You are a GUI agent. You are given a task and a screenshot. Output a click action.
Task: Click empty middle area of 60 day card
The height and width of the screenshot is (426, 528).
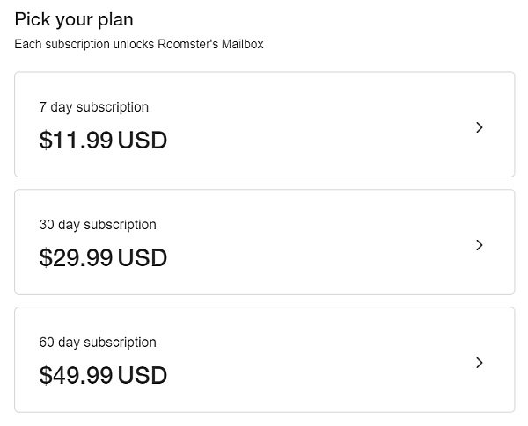(x=317, y=360)
